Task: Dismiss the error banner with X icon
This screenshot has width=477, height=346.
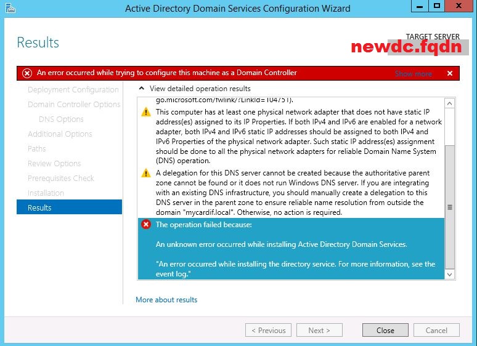Action: coord(450,73)
